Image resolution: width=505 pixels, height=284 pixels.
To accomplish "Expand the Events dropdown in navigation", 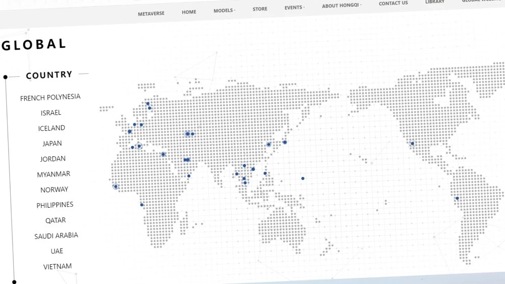I will coord(294,8).
